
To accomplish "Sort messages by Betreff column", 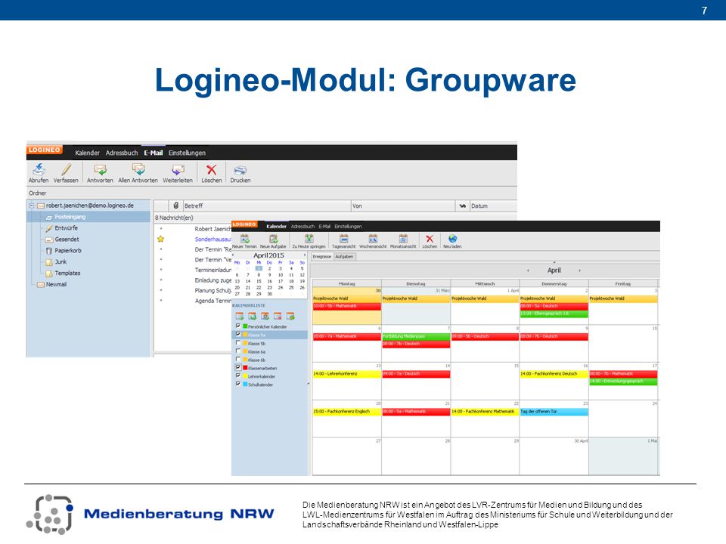I will click(266, 206).
